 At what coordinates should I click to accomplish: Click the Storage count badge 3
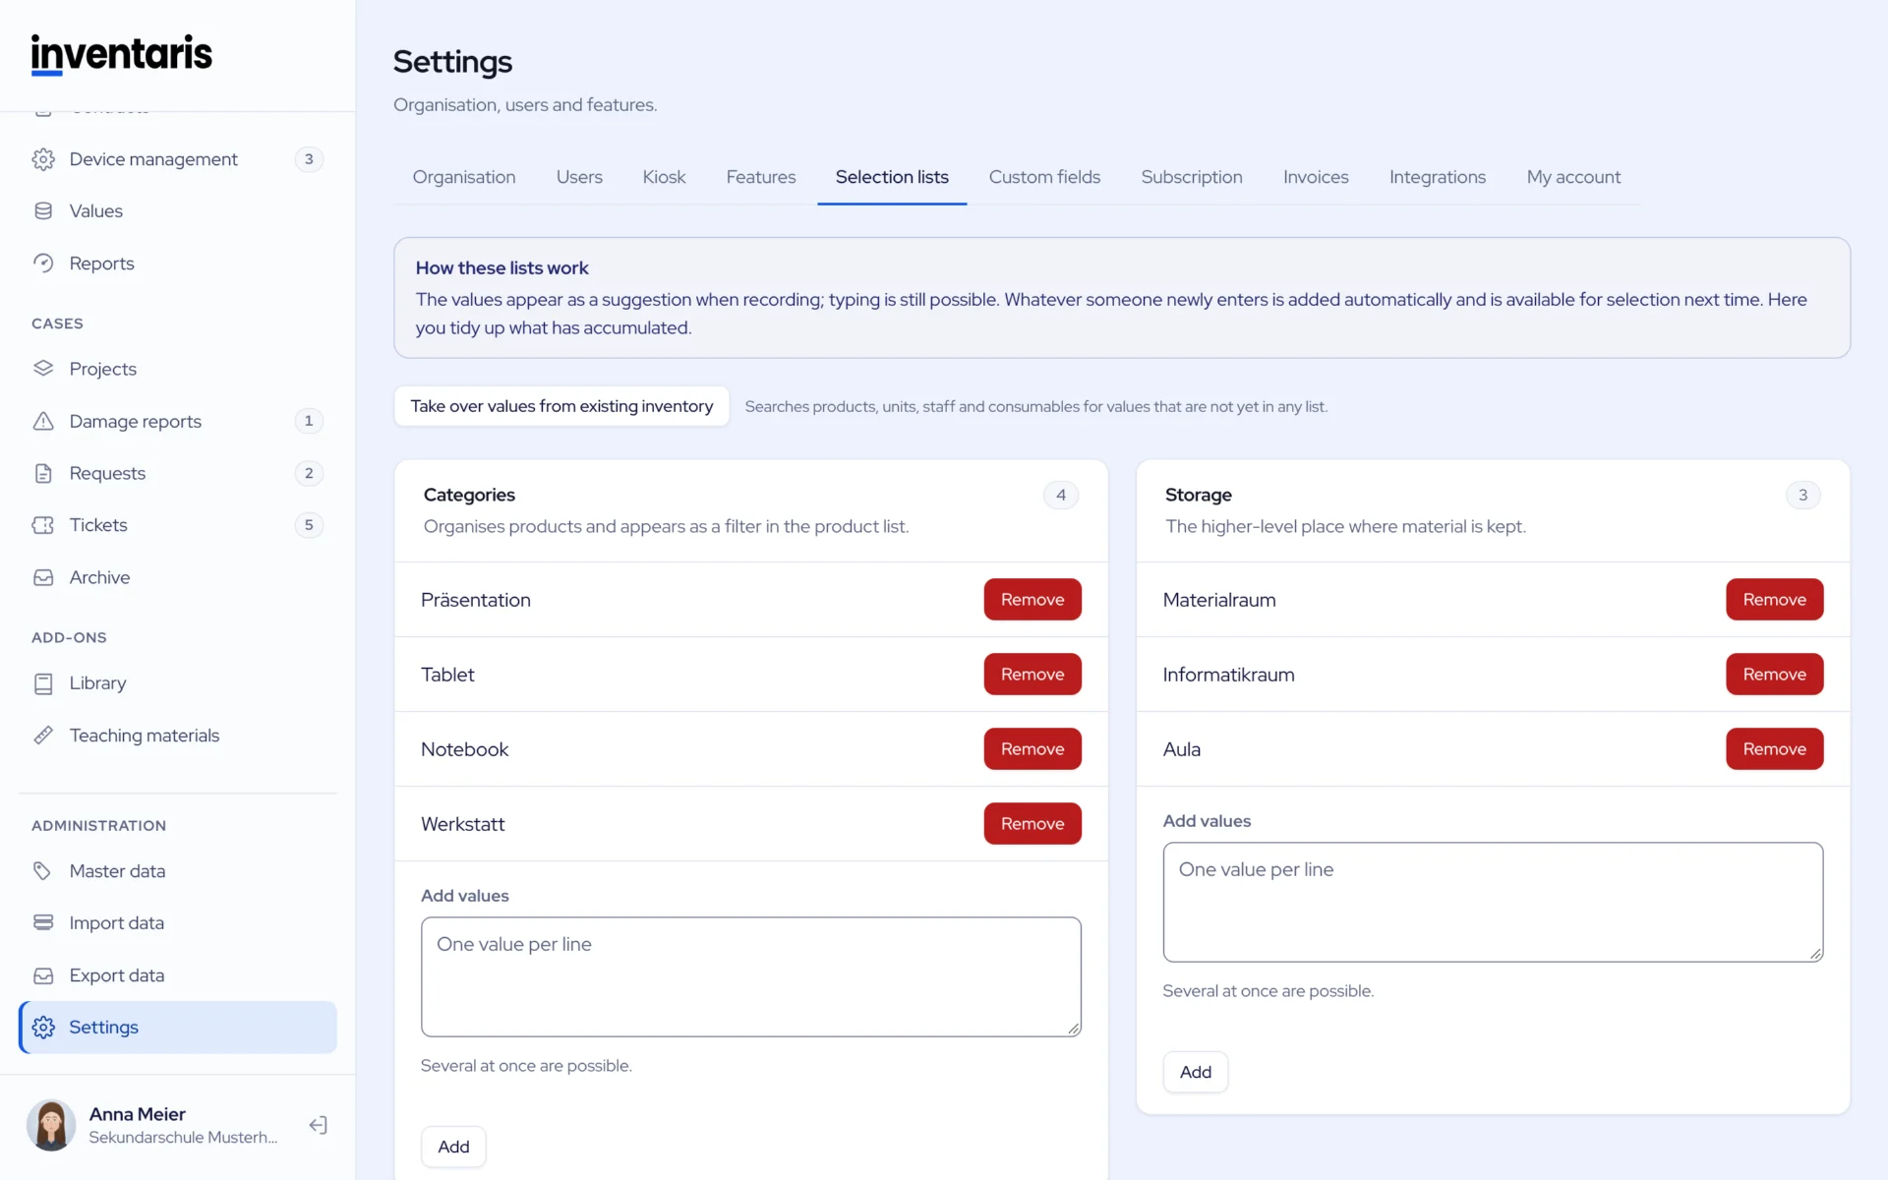[x=1802, y=495]
